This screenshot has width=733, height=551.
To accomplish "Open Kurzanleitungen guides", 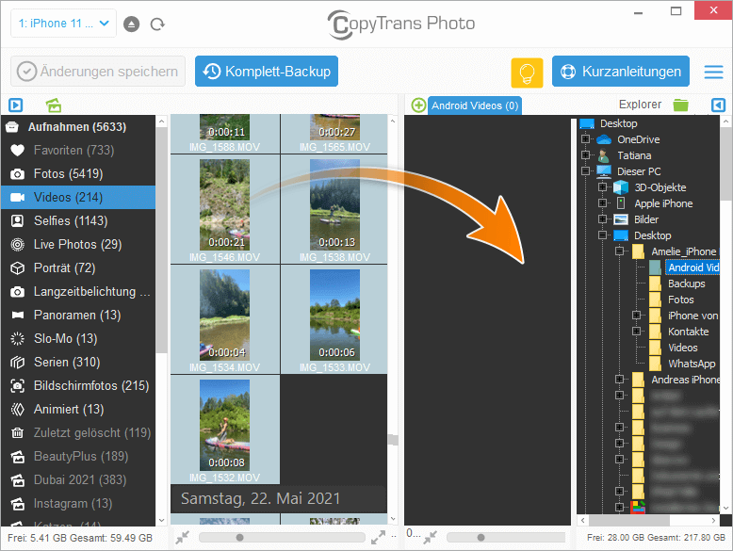I will click(x=620, y=72).
